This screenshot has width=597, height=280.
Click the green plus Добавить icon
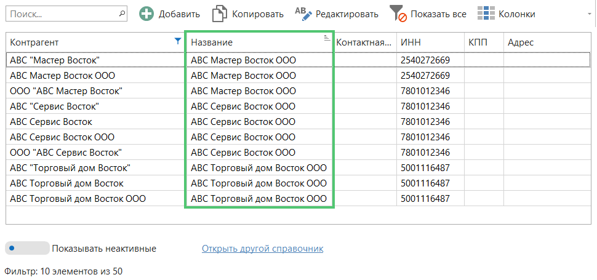point(146,14)
